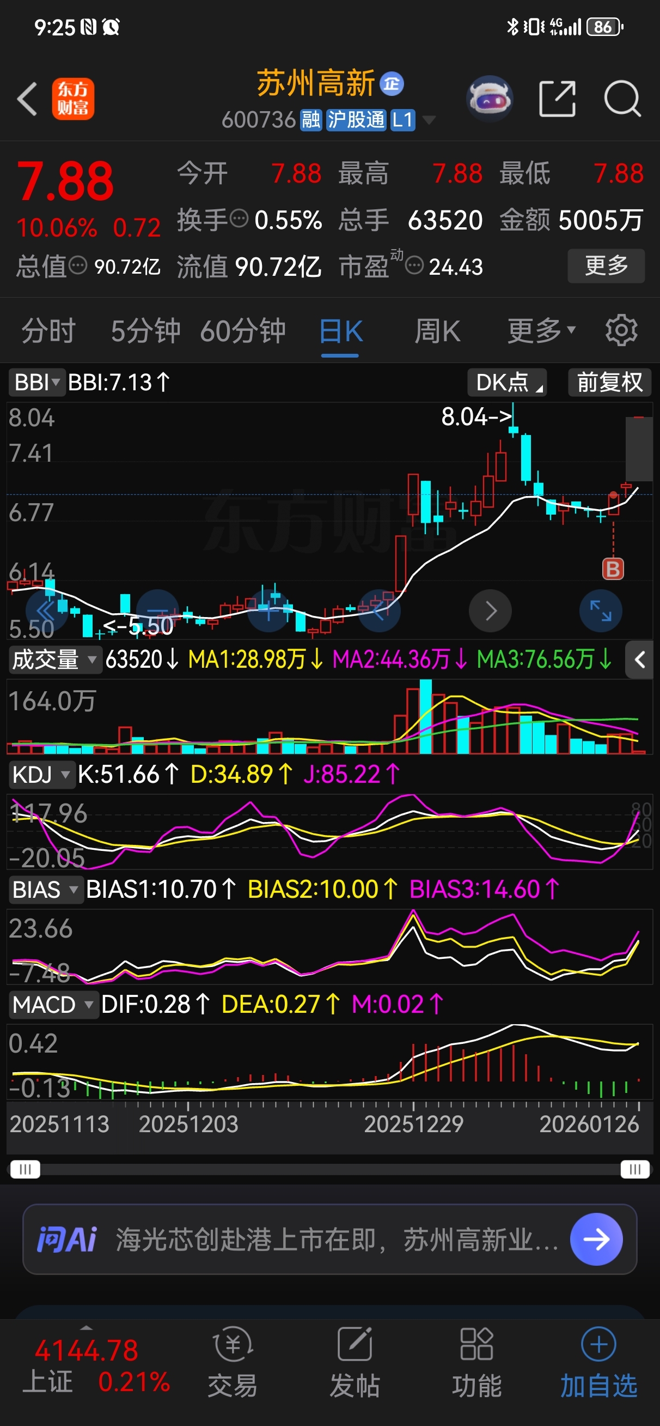The height and width of the screenshot is (1426, 660).
Task: Move chart right with arrow circle
Action: pos(490,611)
